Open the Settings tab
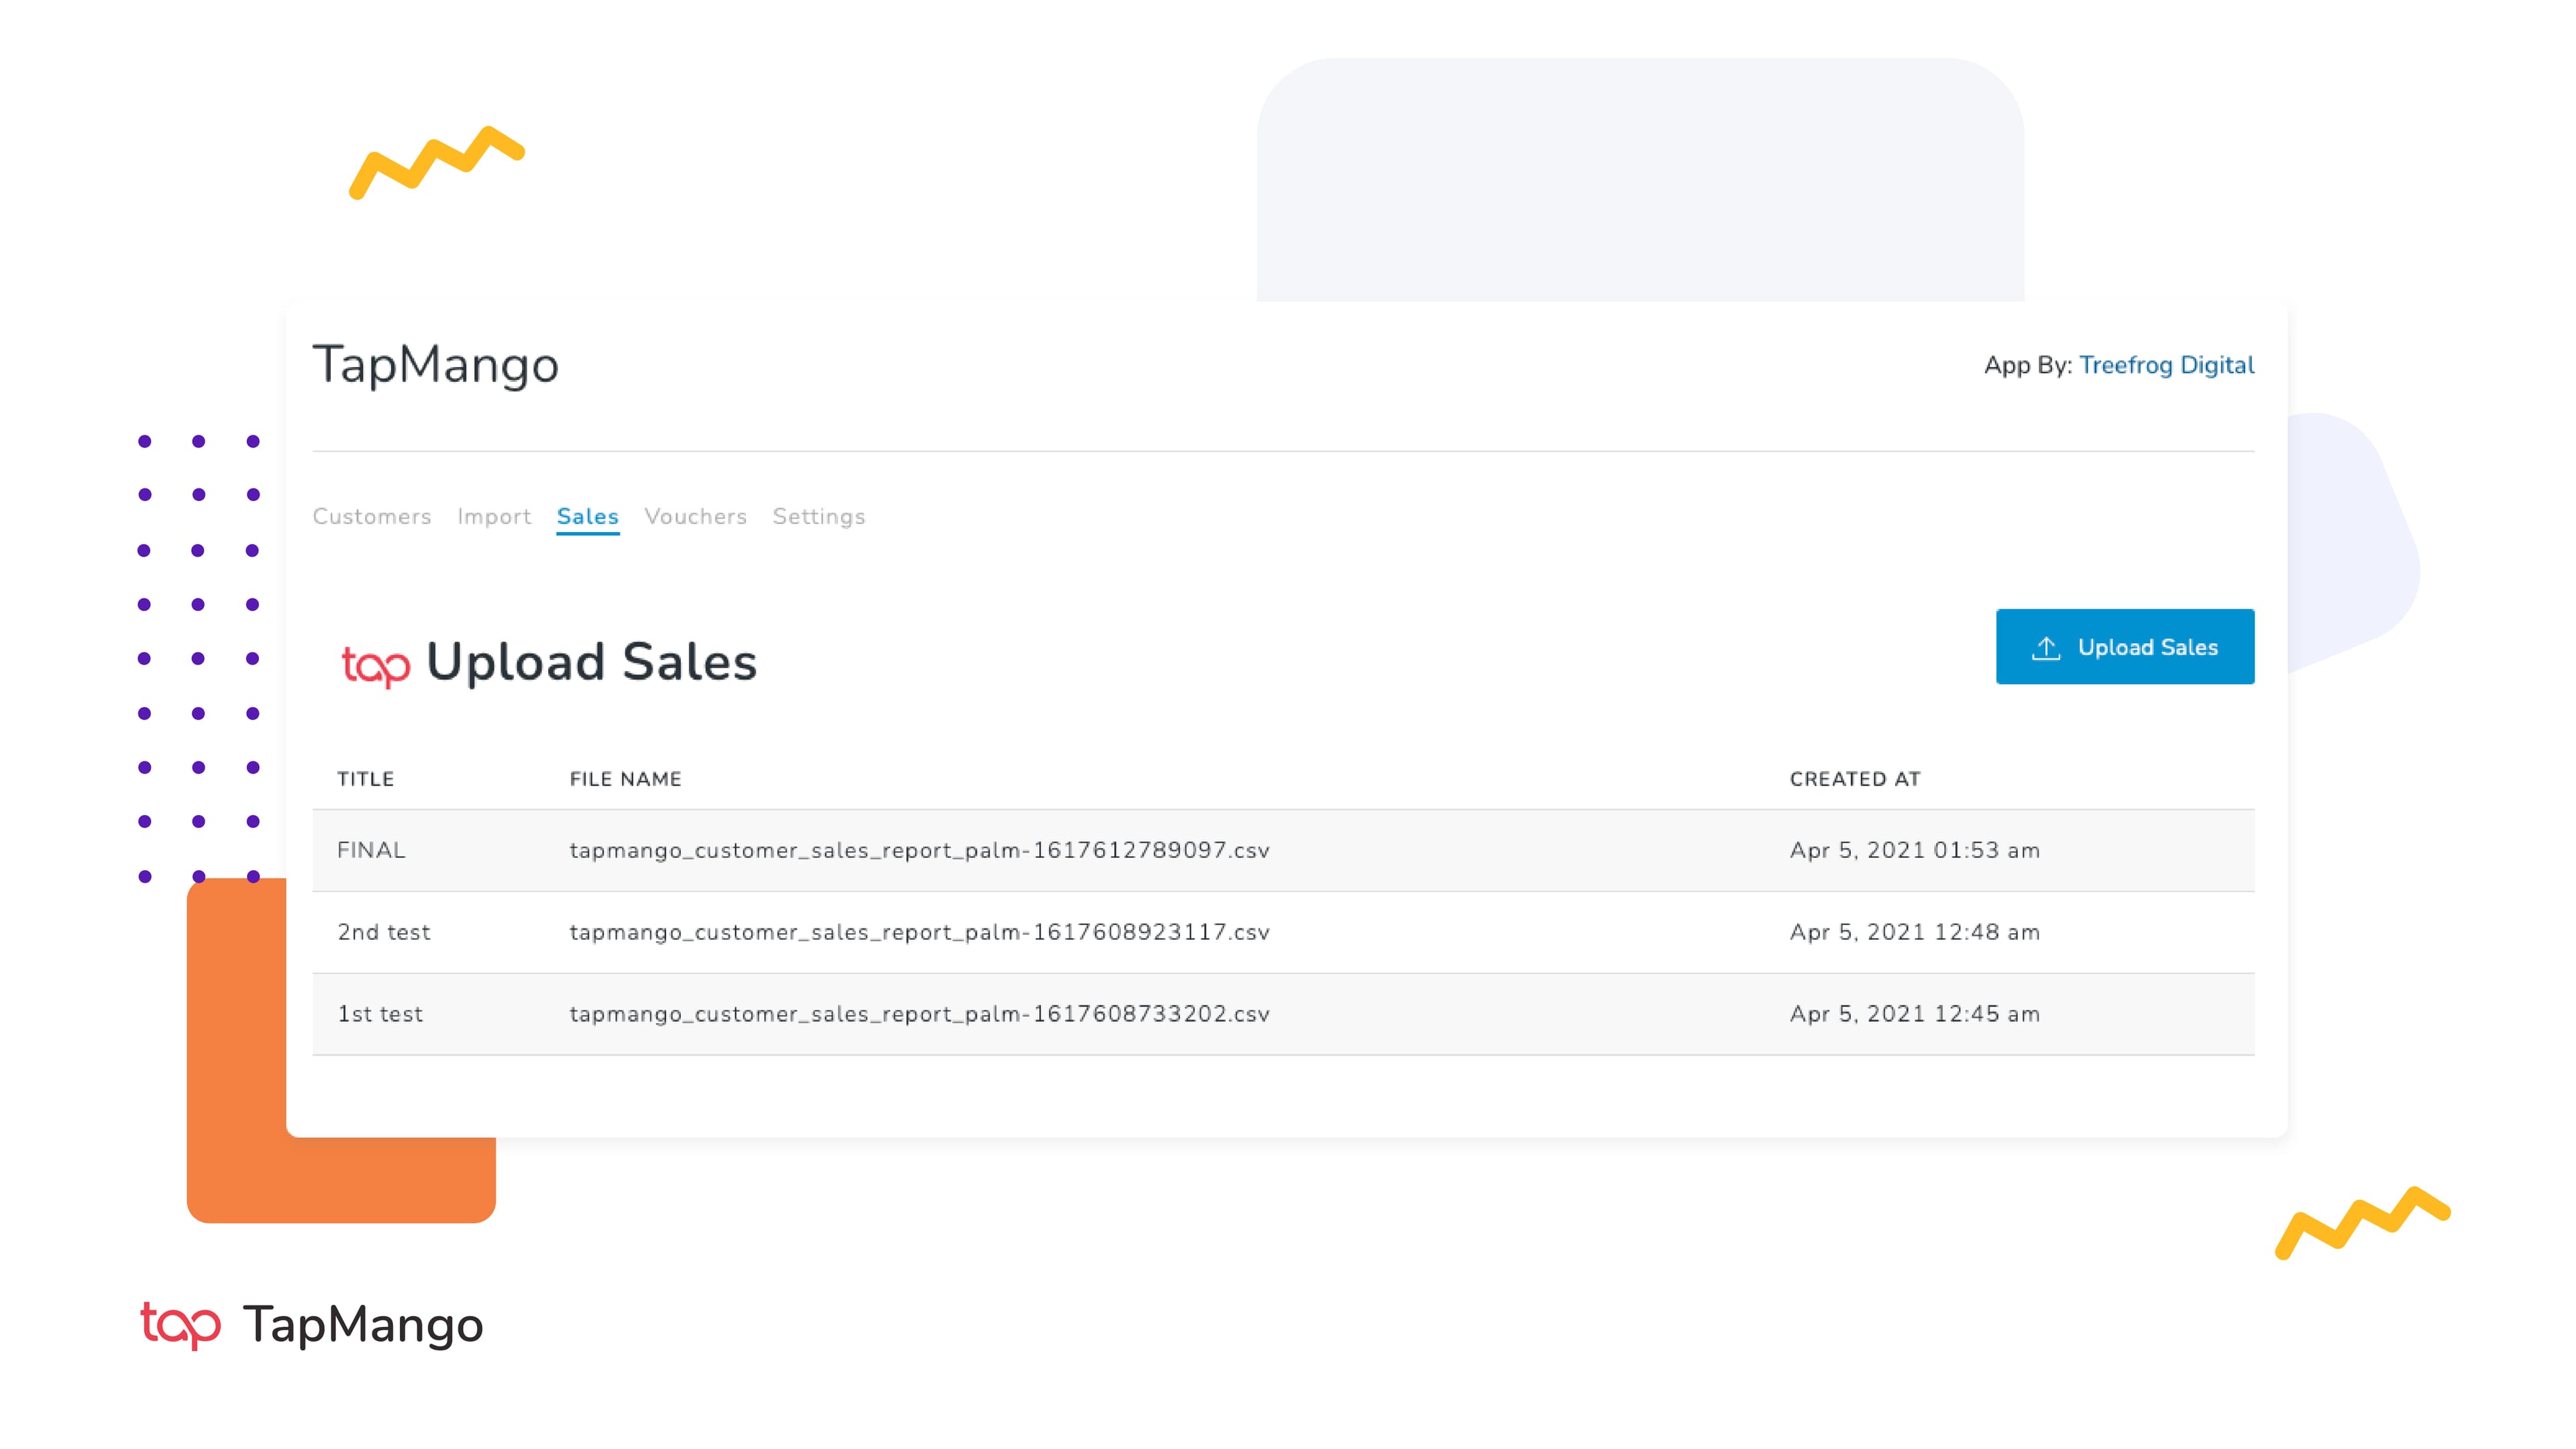Image resolution: width=2576 pixels, height=1449 pixels. pyautogui.click(x=819, y=516)
